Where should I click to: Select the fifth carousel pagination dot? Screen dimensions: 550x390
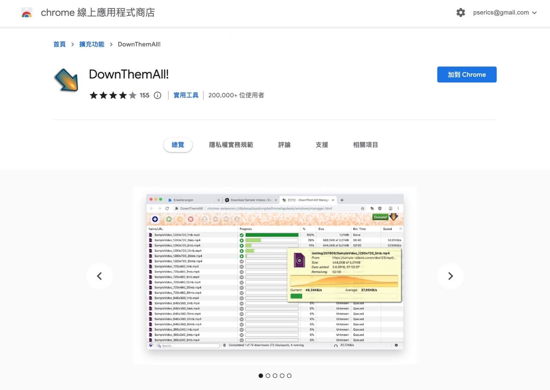[x=289, y=376]
